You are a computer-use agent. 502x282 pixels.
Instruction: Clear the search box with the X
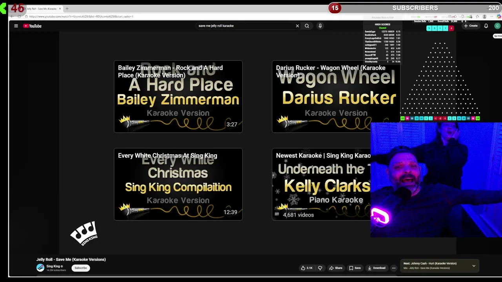pyautogui.click(x=297, y=26)
